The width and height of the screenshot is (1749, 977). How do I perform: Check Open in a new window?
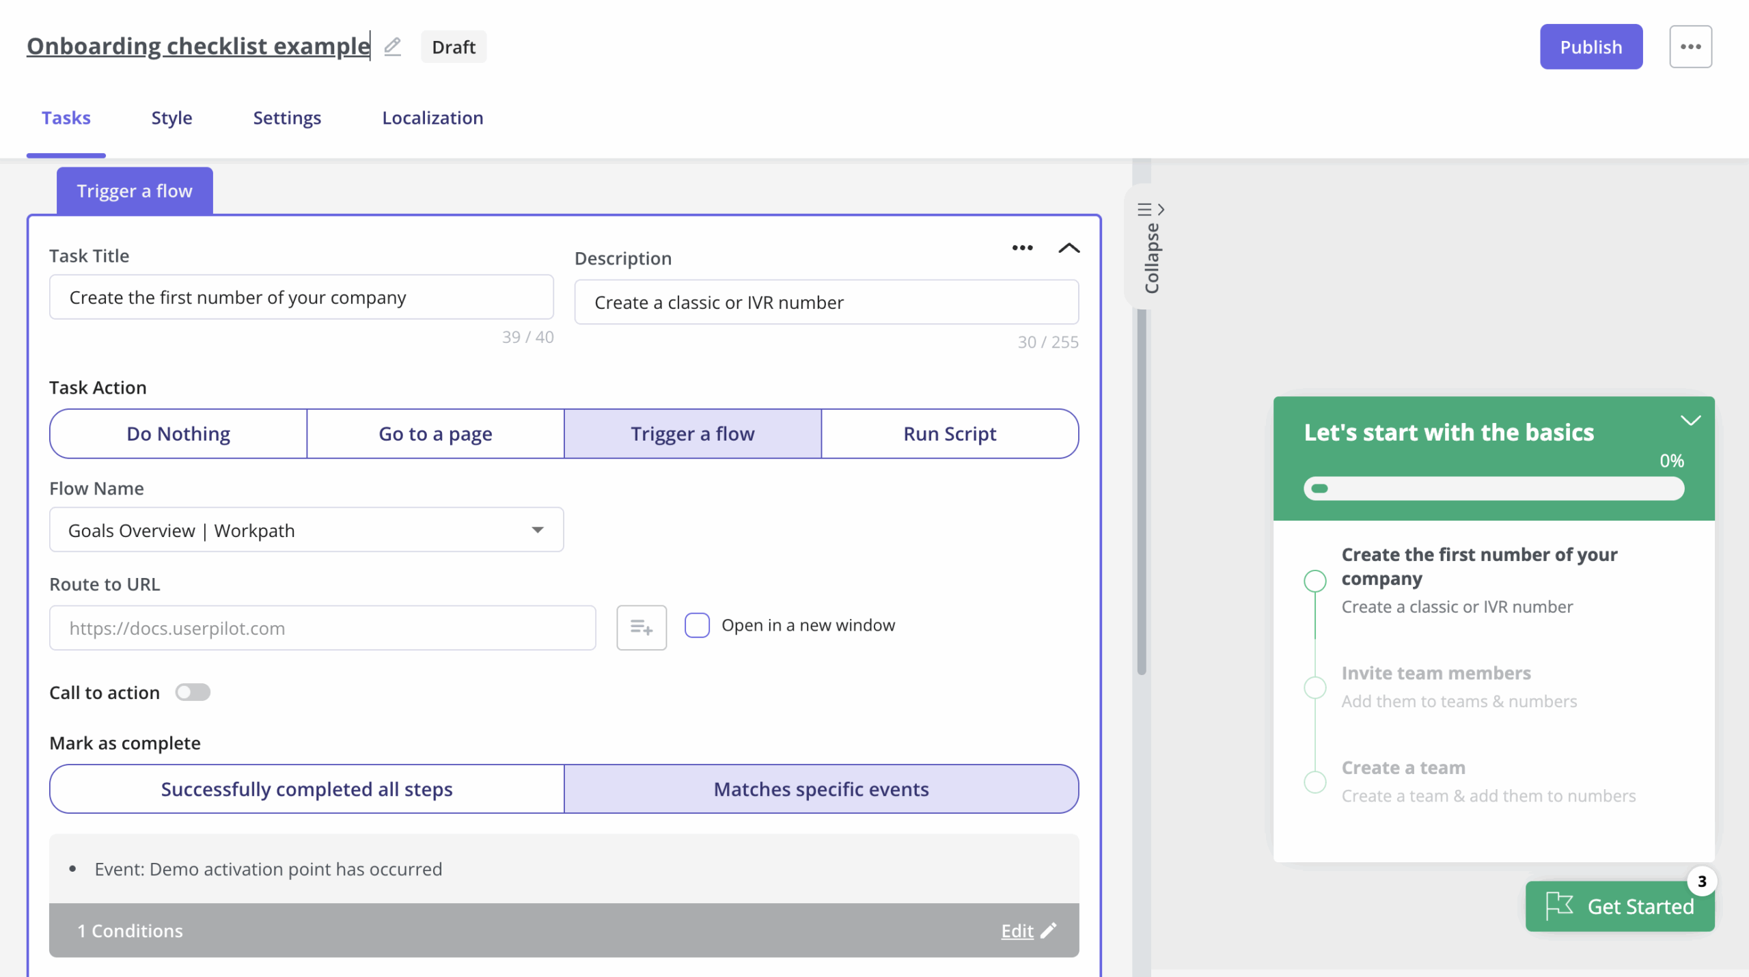click(x=697, y=624)
